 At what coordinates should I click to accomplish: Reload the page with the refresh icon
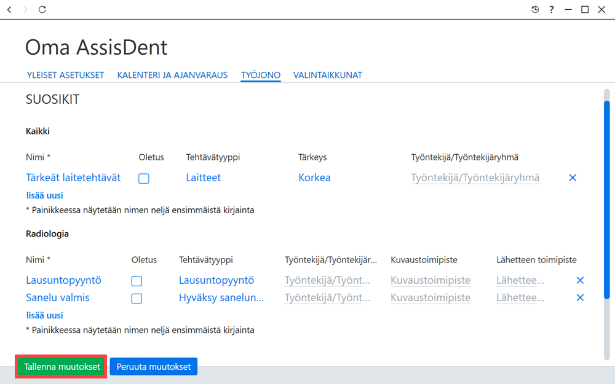tap(42, 9)
